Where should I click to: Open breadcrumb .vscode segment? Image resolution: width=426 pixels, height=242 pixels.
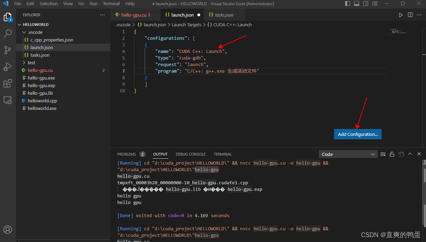(x=123, y=25)
